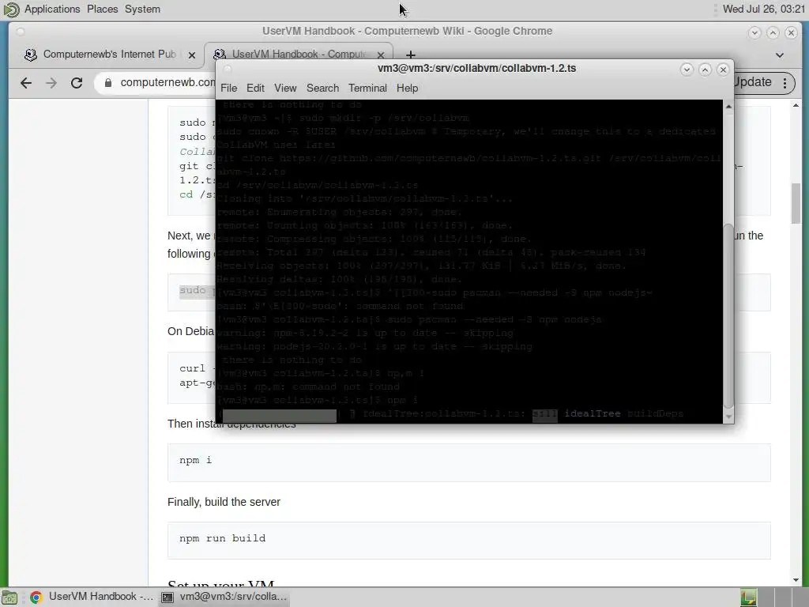Image resolution: width=809 pixels, height=607 pixels.
Task: Open terminal Help menu
Action: click(x=407, y=89)
